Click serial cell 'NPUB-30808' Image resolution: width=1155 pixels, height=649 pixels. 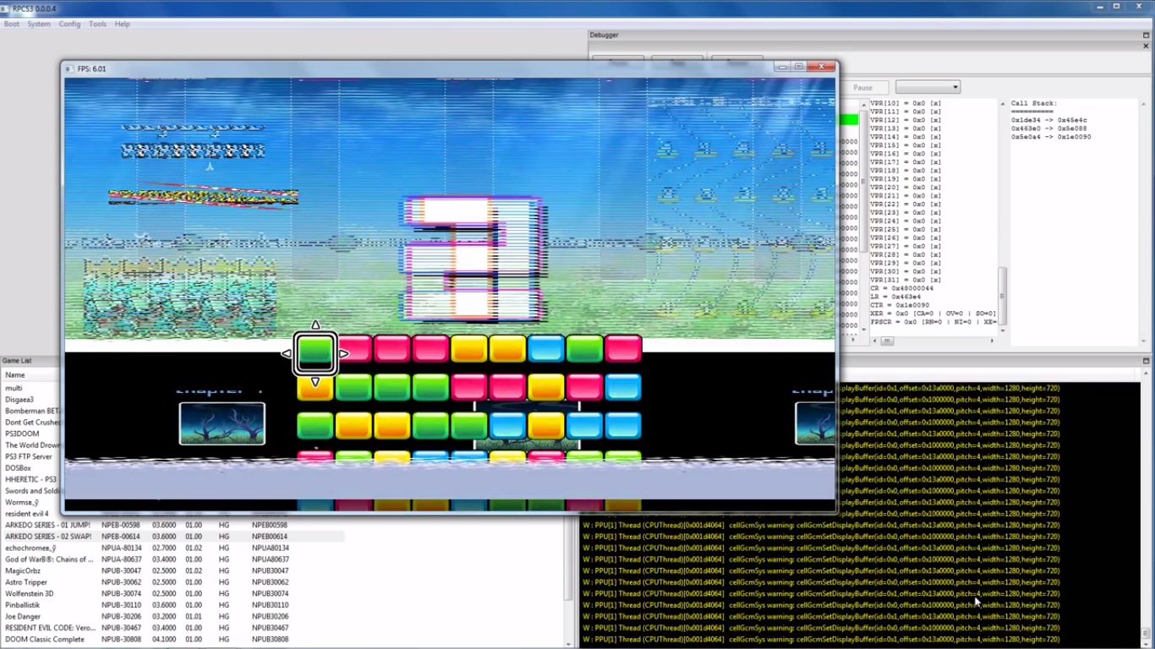tap(121, 639)
